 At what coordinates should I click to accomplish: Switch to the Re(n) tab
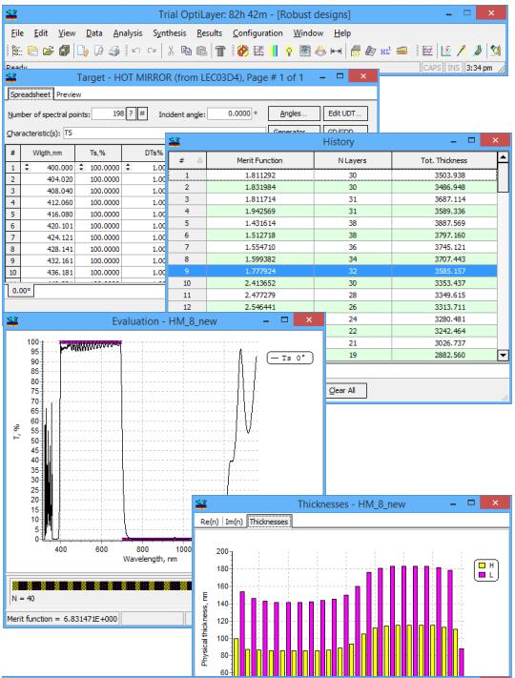click(x=209, y=522)
